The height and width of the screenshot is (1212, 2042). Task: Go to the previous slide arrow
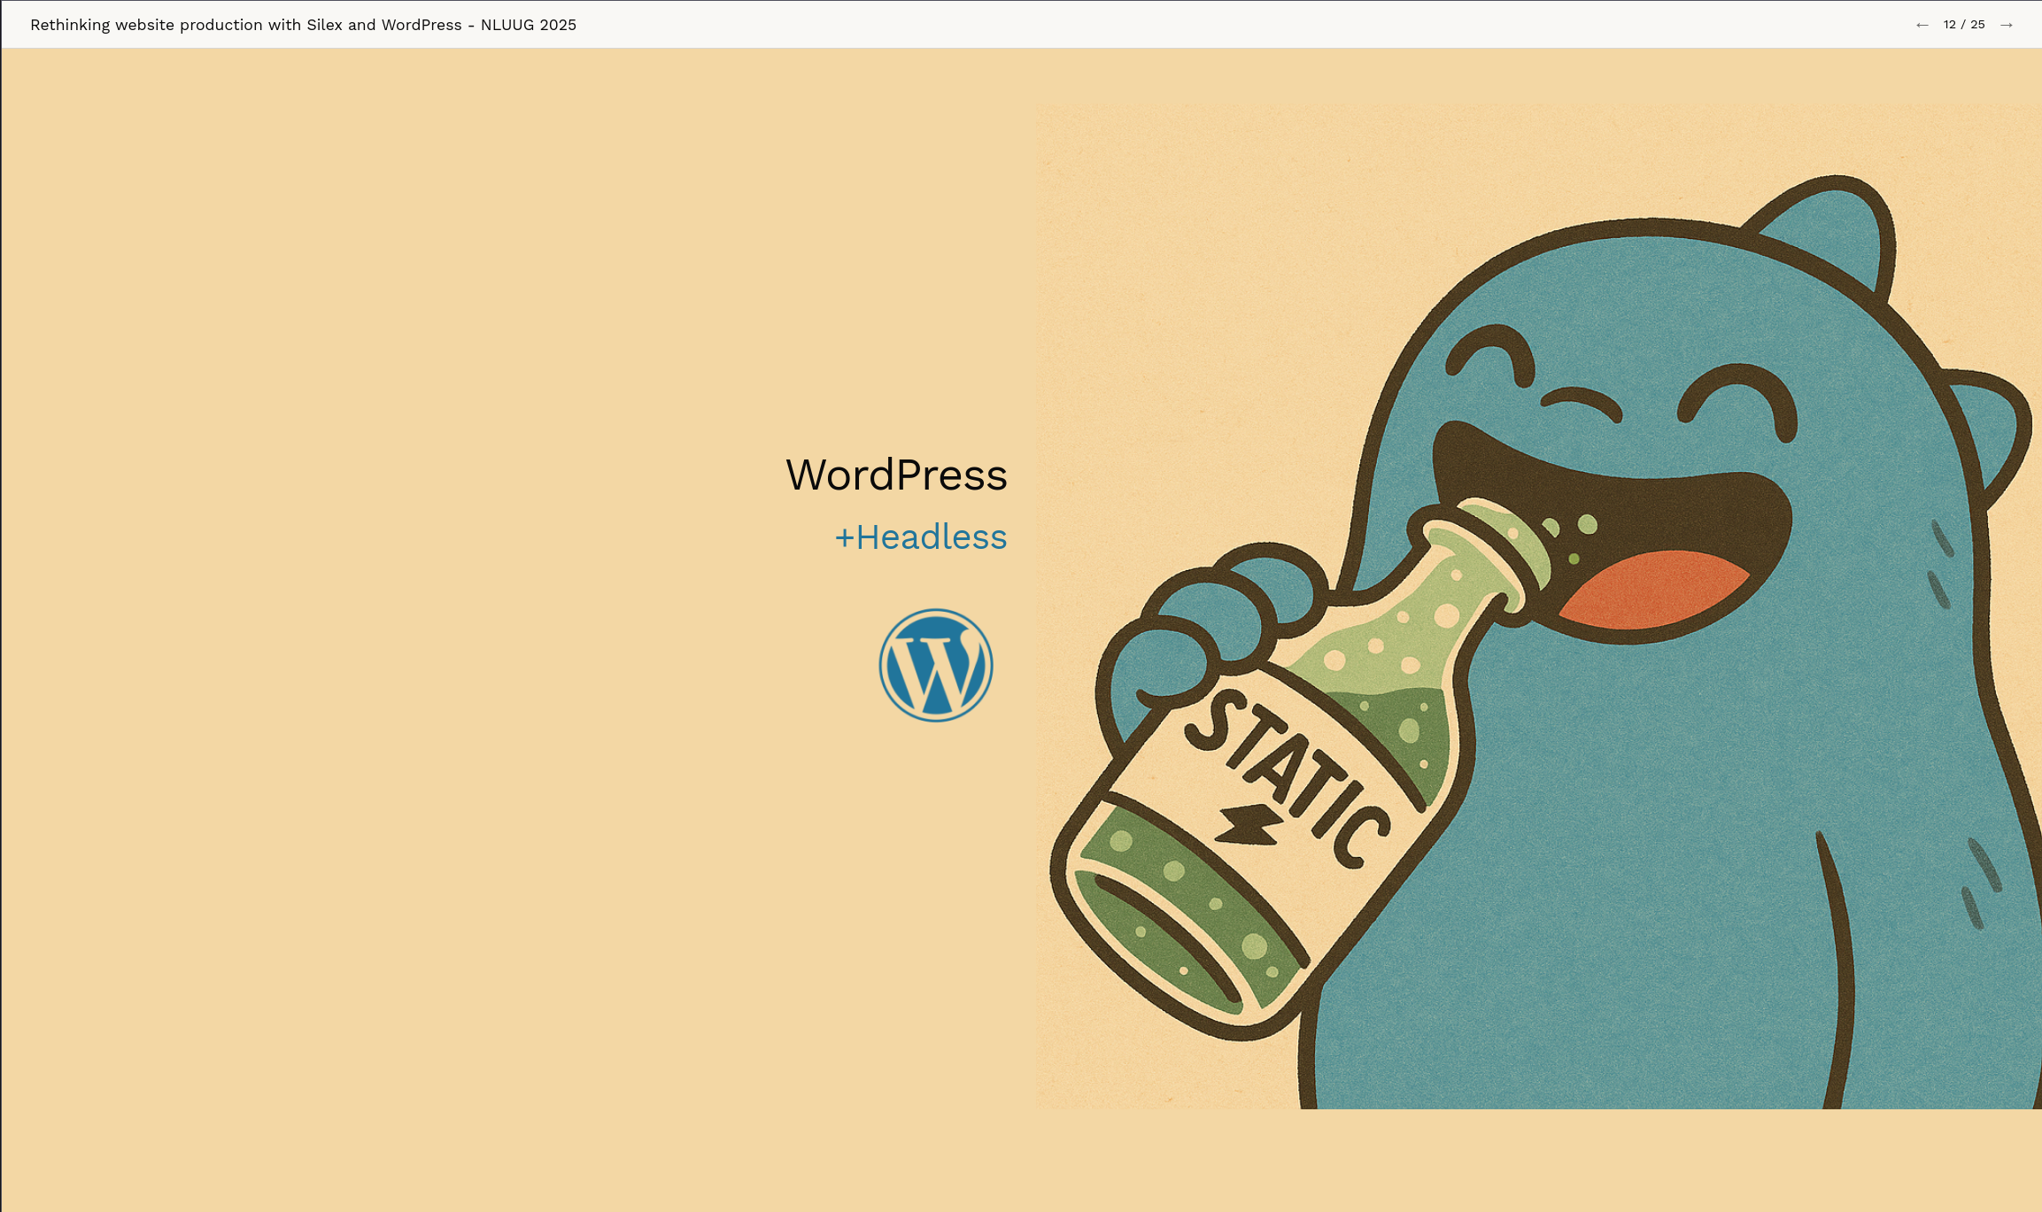point(1922,25)
